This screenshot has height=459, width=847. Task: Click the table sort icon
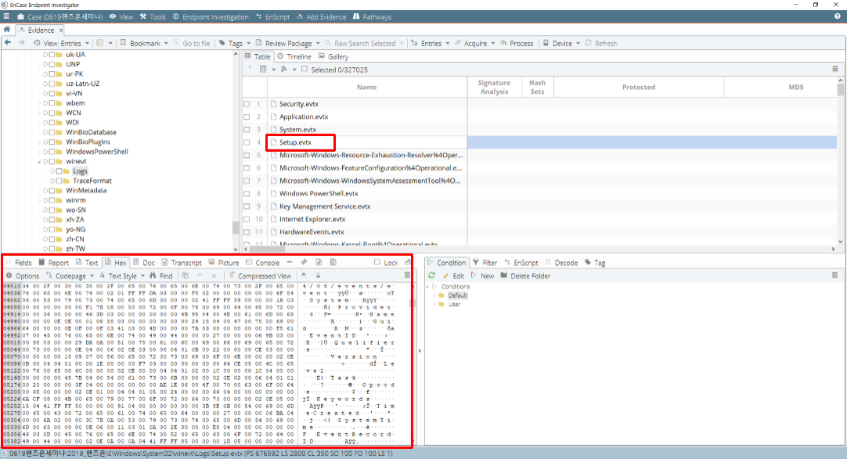(284, 69)
